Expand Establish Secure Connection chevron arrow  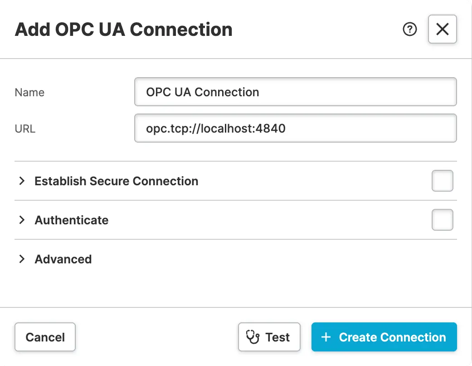(x=22, y=181)
